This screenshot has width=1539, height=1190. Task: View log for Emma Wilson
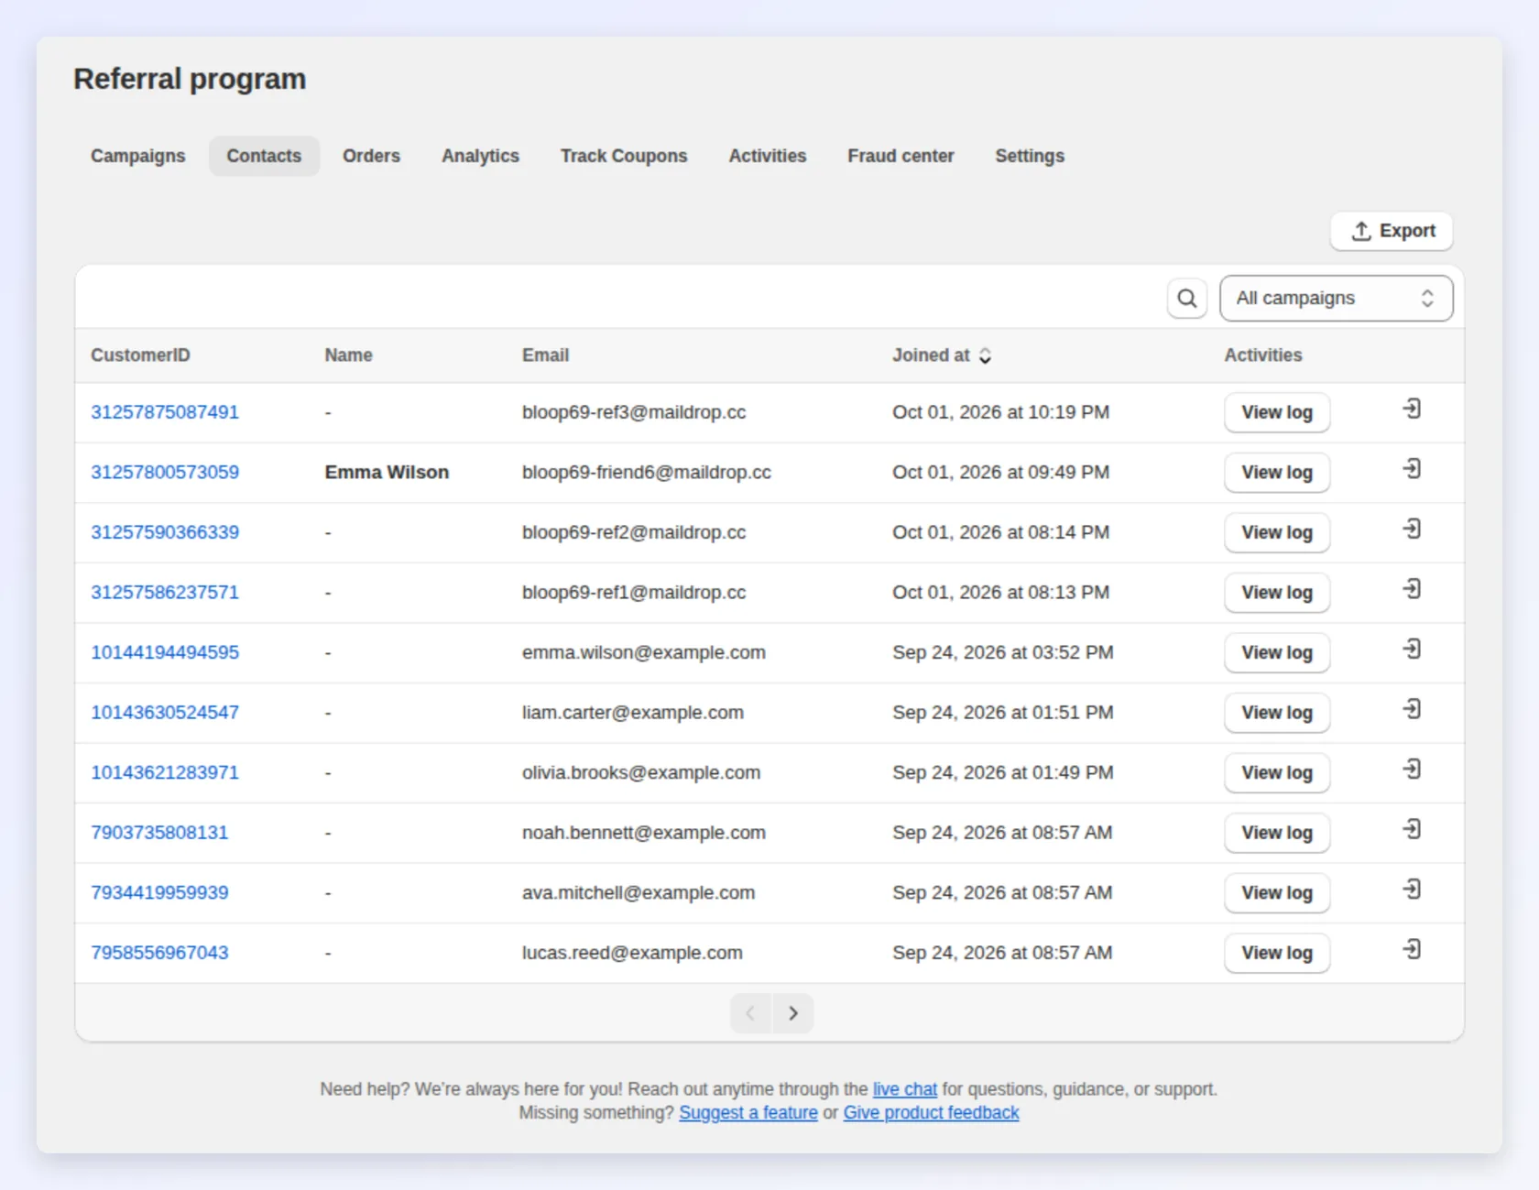point(1277,473)
